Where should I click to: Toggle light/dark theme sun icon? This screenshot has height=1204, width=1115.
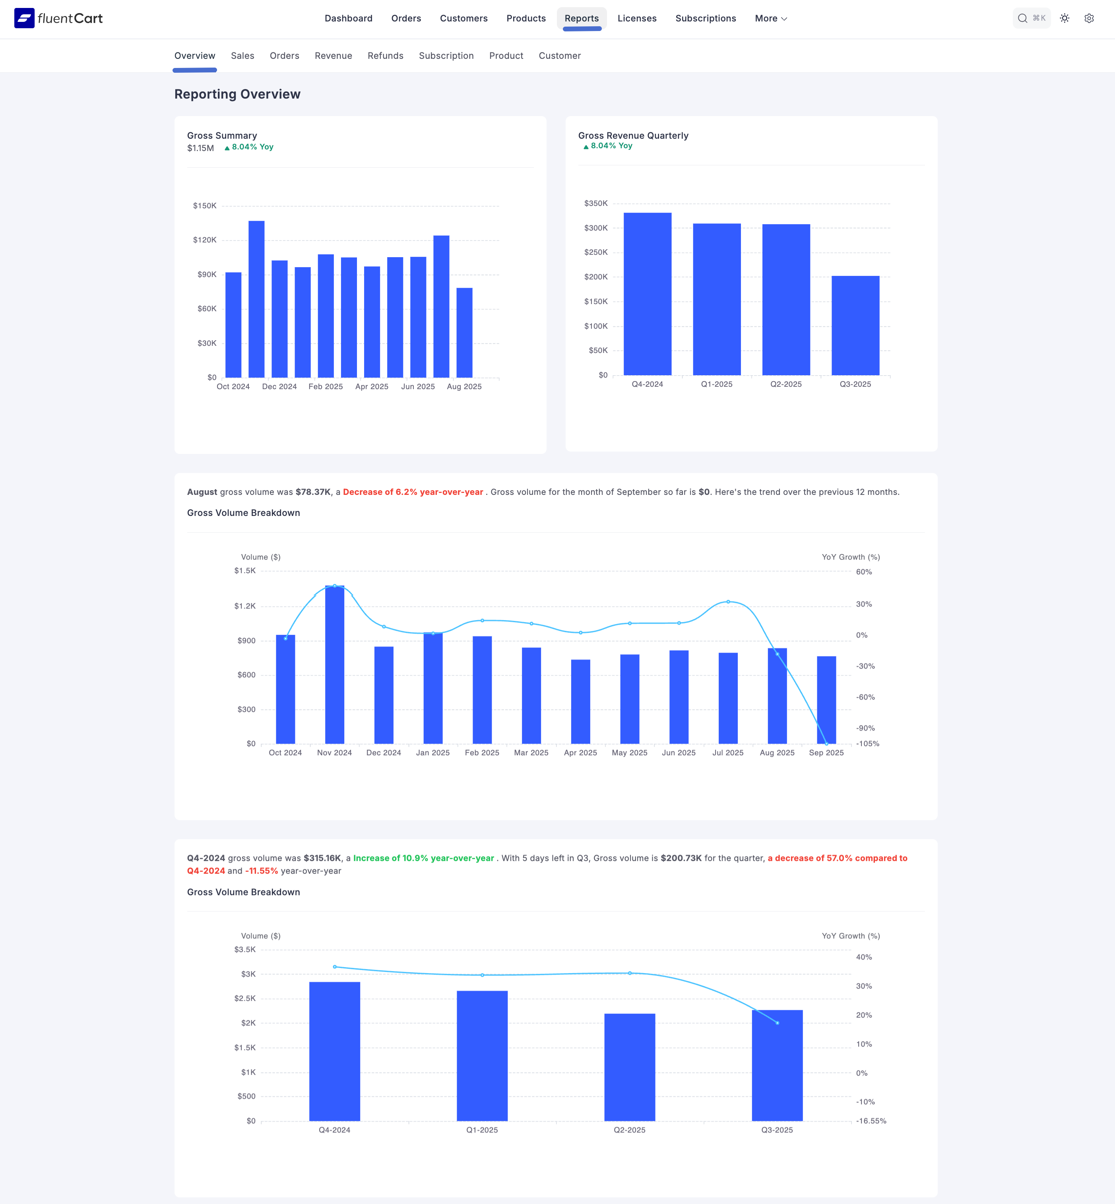1065,18
